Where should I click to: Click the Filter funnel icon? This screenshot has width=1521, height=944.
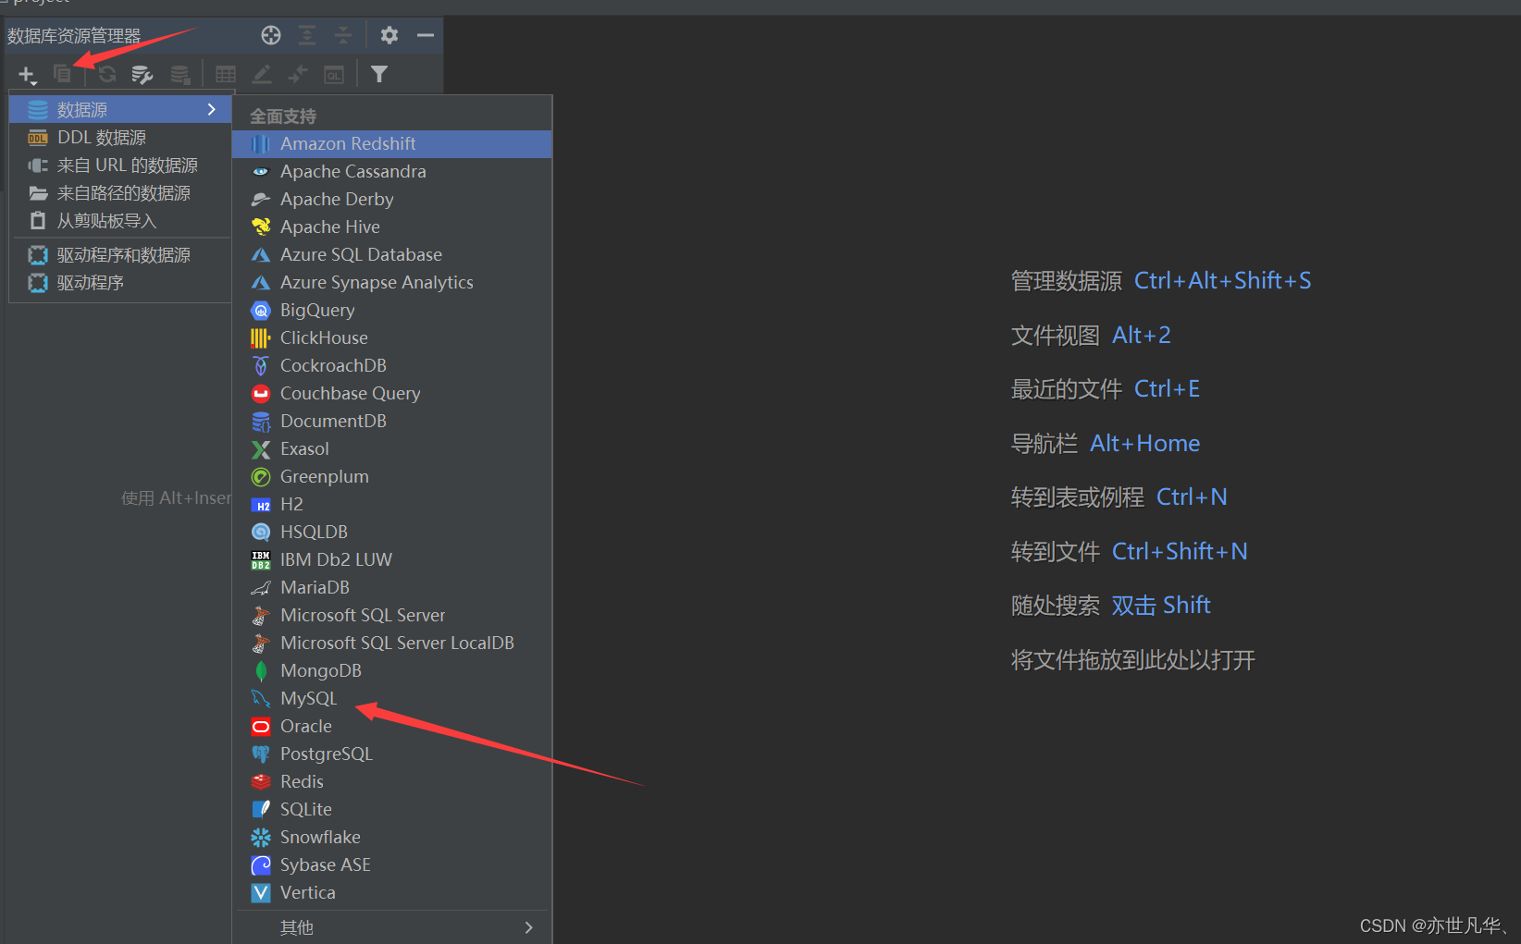[379, 74]
